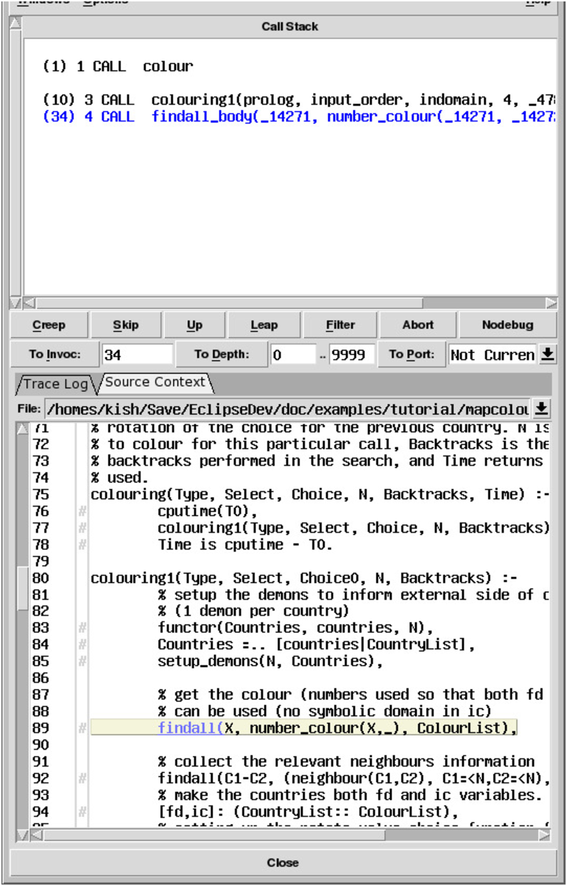
Task: Click the maximum depth field showing 9999
Action: coord(351,355)
